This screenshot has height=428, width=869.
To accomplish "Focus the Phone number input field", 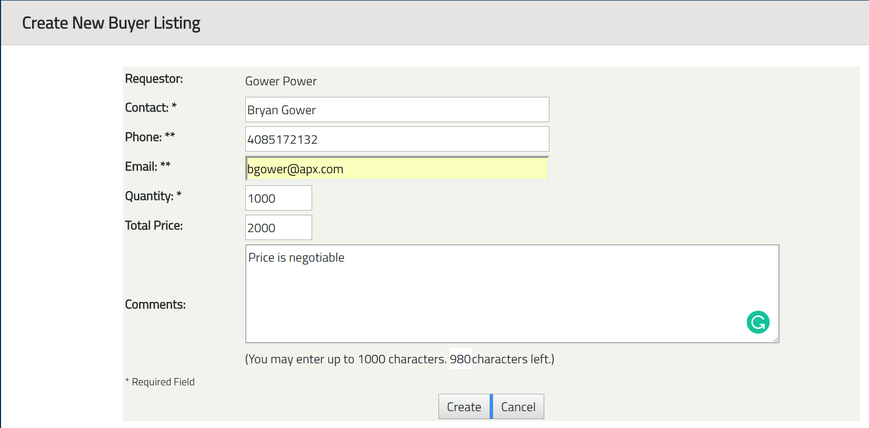I will tap(397, 140).
